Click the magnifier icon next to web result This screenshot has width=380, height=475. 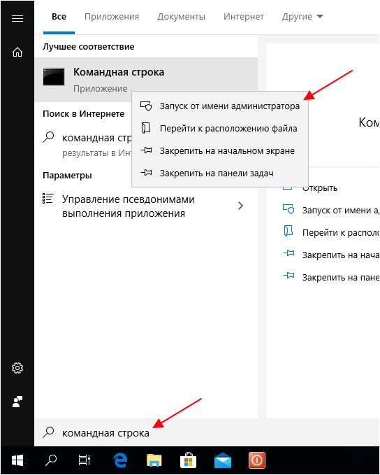(x=48, y=137)
